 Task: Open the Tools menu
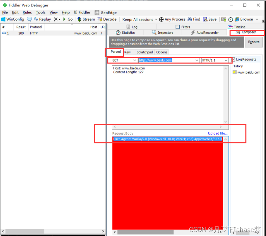point(41,13)
